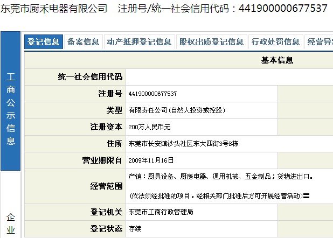Click the 登记状态 row label

(106, 229)
